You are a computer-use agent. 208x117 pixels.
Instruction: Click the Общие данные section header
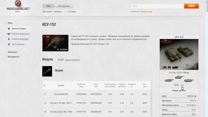179,91
